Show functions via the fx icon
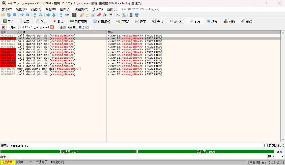The image size is (285, 165). [x=105, y=15]
